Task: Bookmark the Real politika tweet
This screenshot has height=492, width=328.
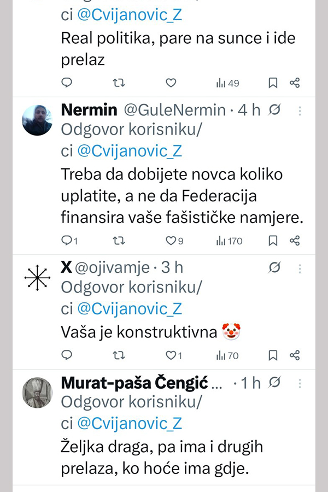Action: coord(273,83)
